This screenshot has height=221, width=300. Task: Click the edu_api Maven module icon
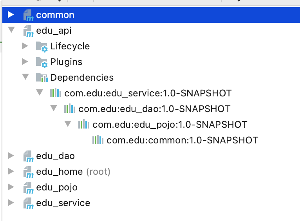coord(28,31)
